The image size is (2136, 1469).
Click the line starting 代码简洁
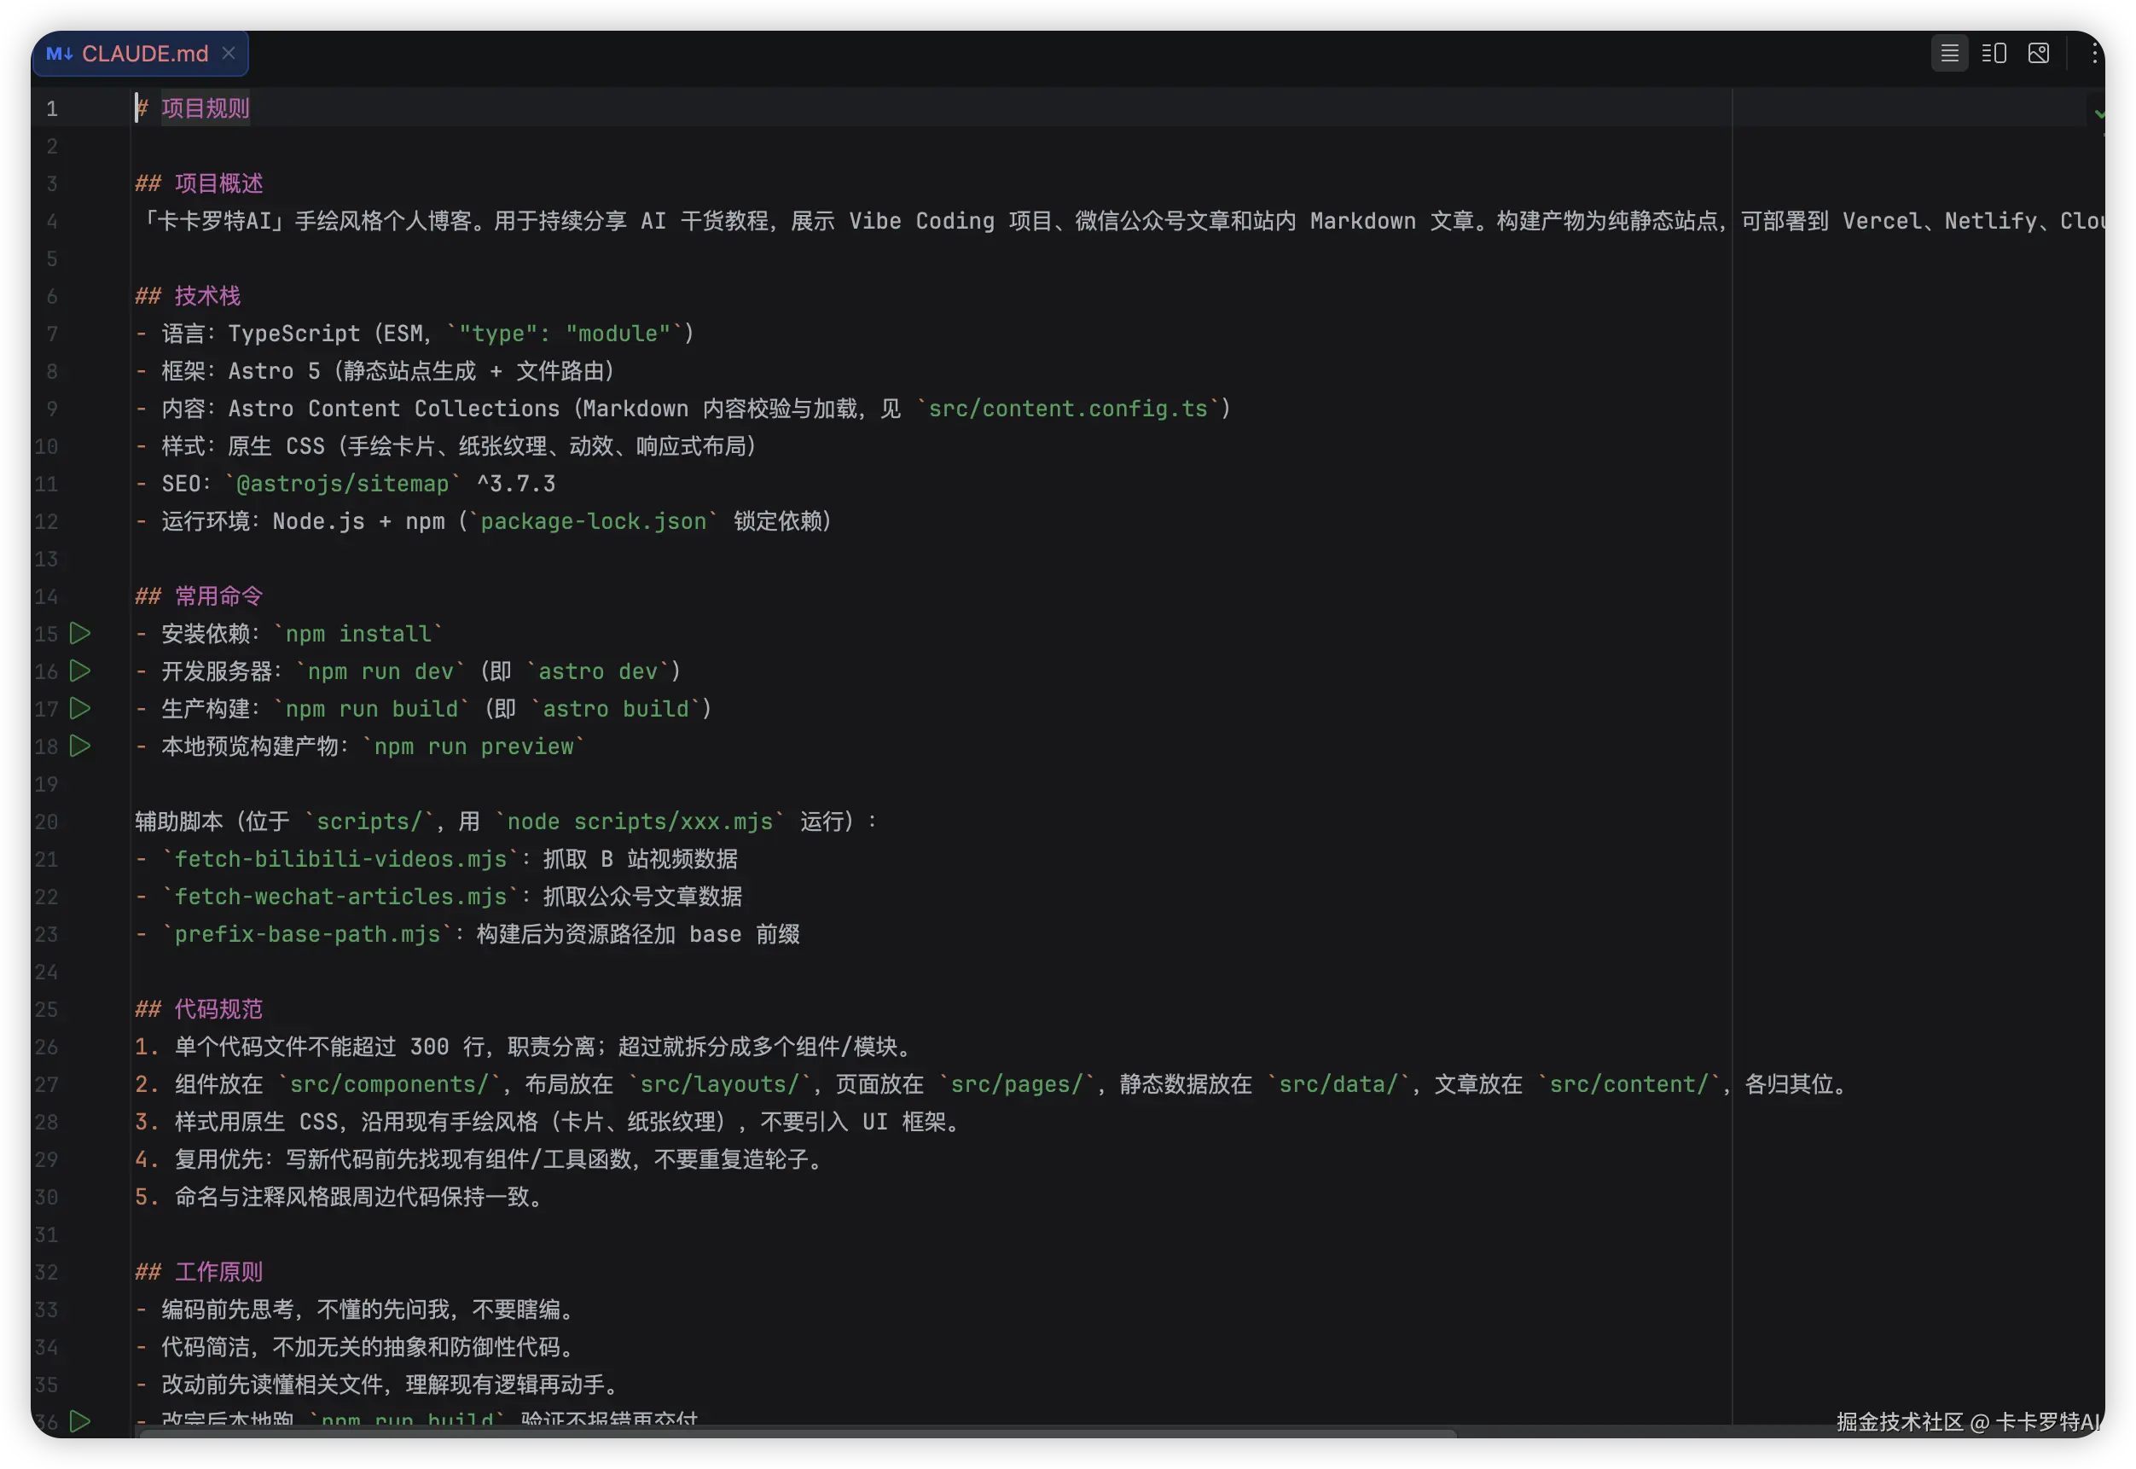(x=360, y=1346)
